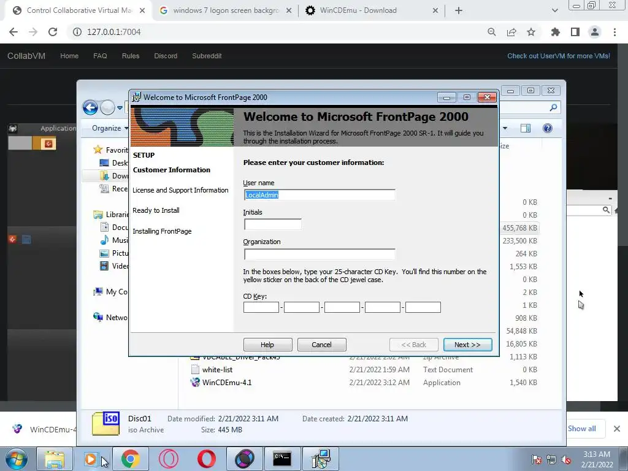Open the Chrome tab search chevron
The width and height of the screenshot is (628, 471).
(554, 10)
